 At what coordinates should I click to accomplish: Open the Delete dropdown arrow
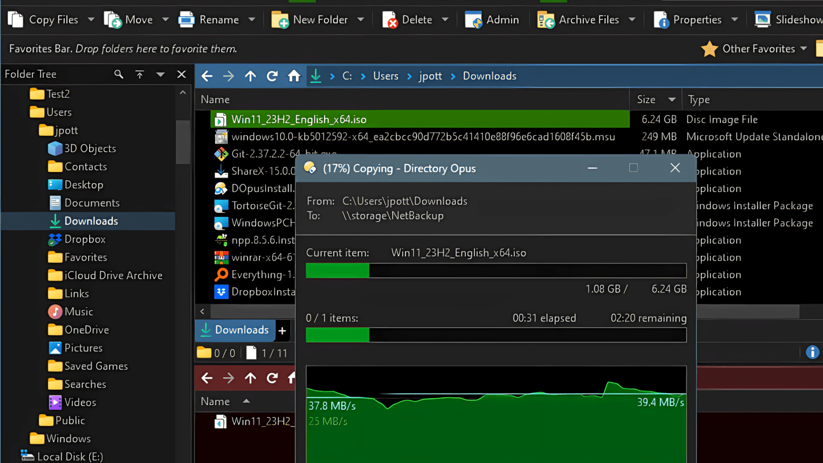[445, 20]
